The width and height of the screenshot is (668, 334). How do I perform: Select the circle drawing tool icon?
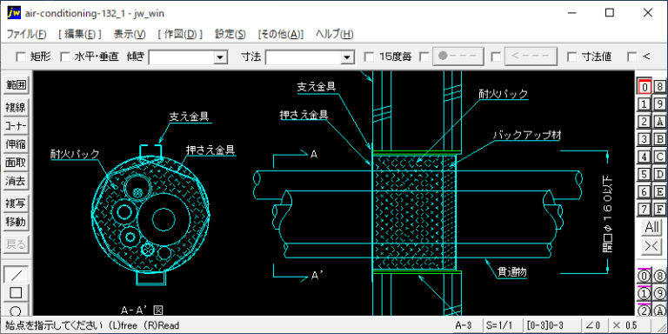pyautogui.click(x=16, y=311)
